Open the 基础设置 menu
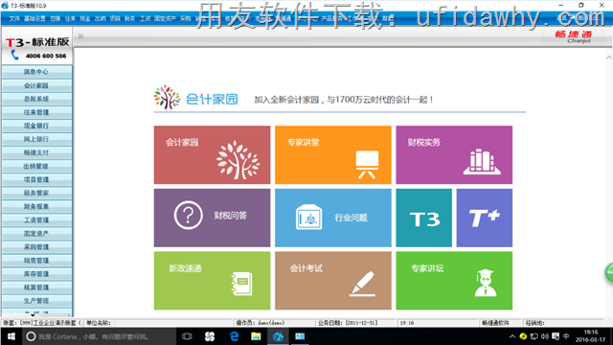Viewport: 613px width, 345px height. click(x=34, y=18)
